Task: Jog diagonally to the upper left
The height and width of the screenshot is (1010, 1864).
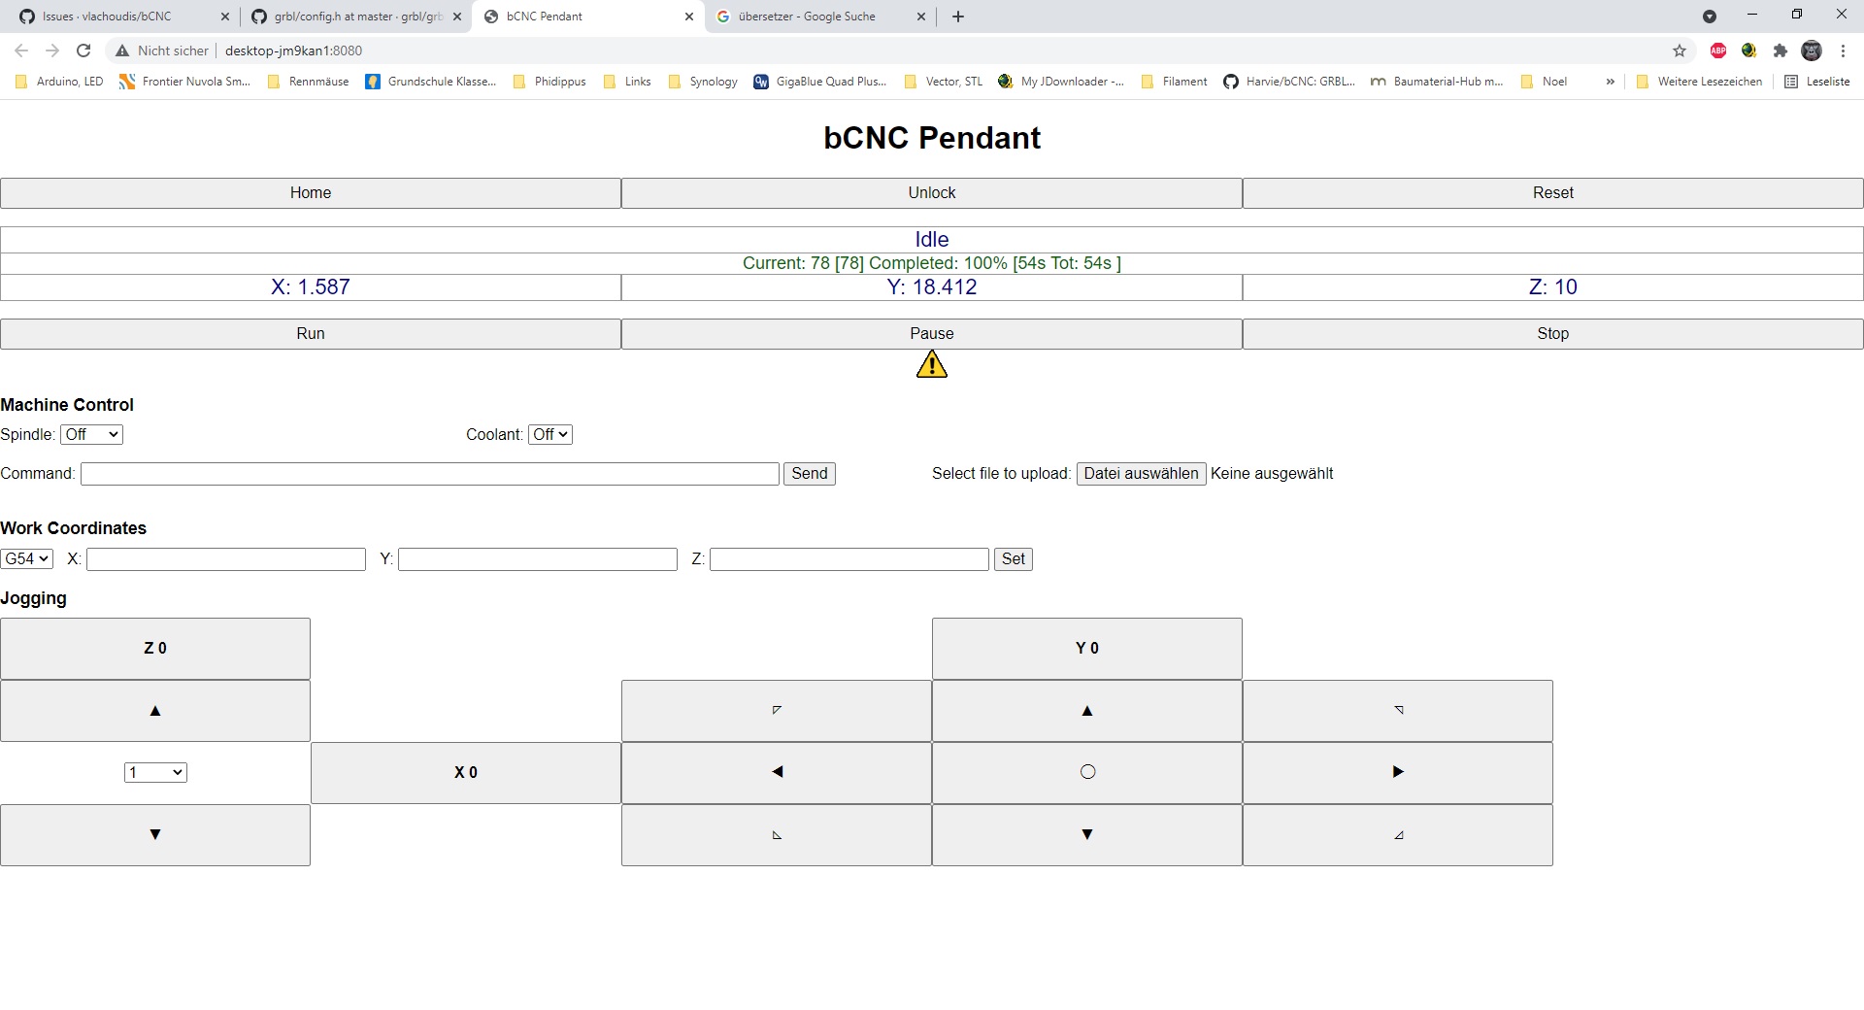Action: tap(777, 711)
